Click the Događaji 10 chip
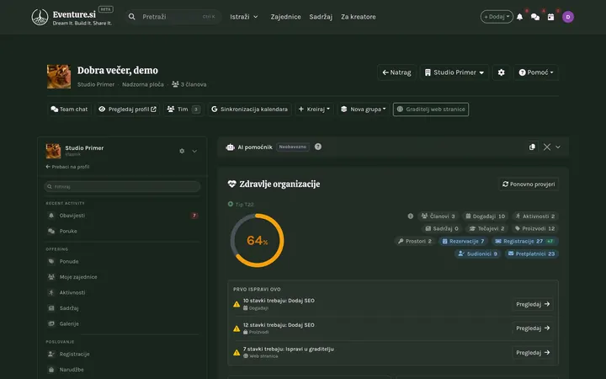The image size is (606, 379). (x=486, y=216)
